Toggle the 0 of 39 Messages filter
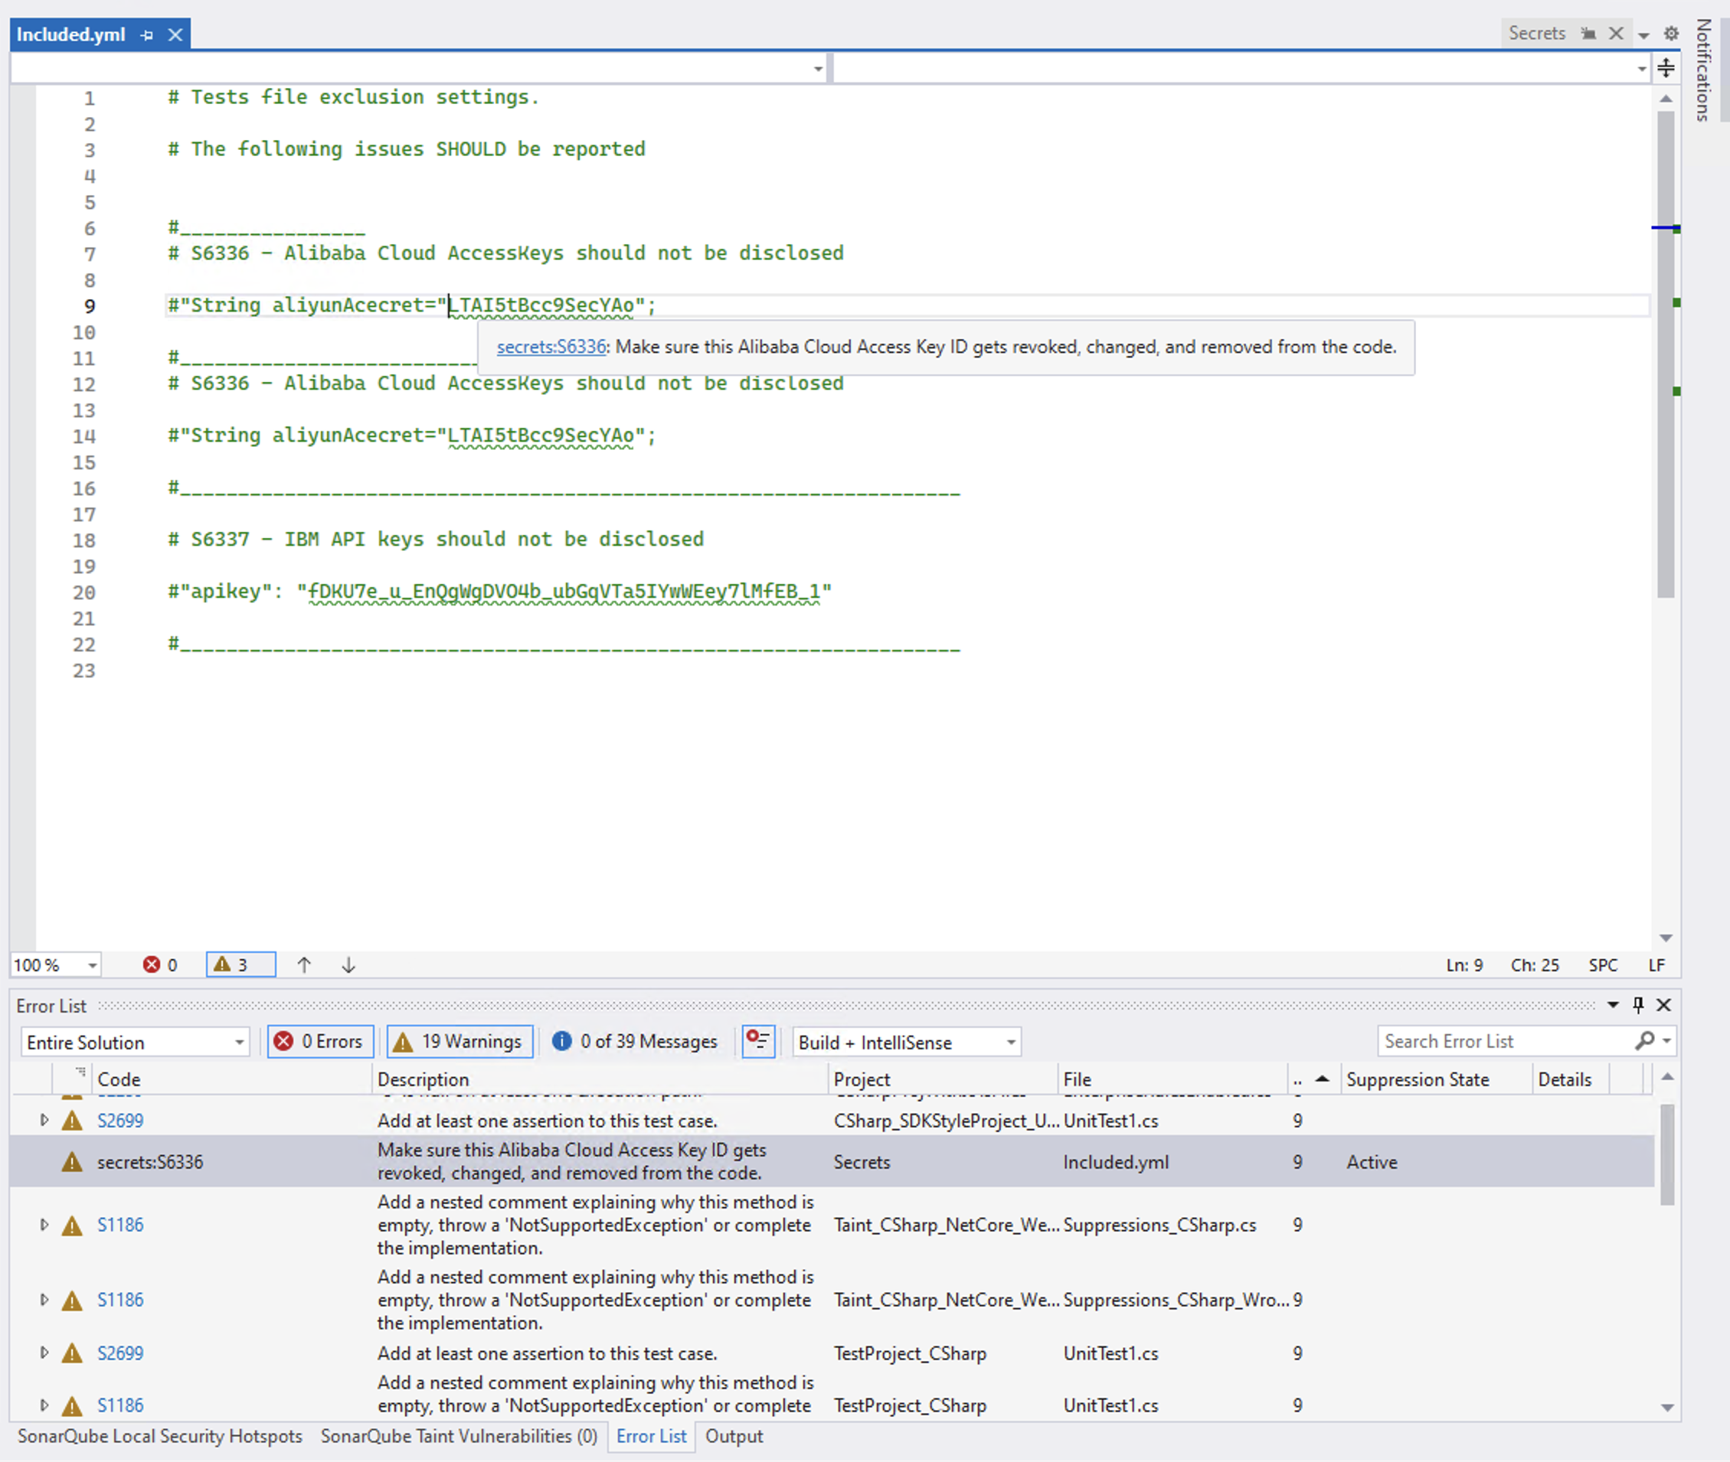This screenshot has height=1462, width=1730. (x=634, y=1042)
